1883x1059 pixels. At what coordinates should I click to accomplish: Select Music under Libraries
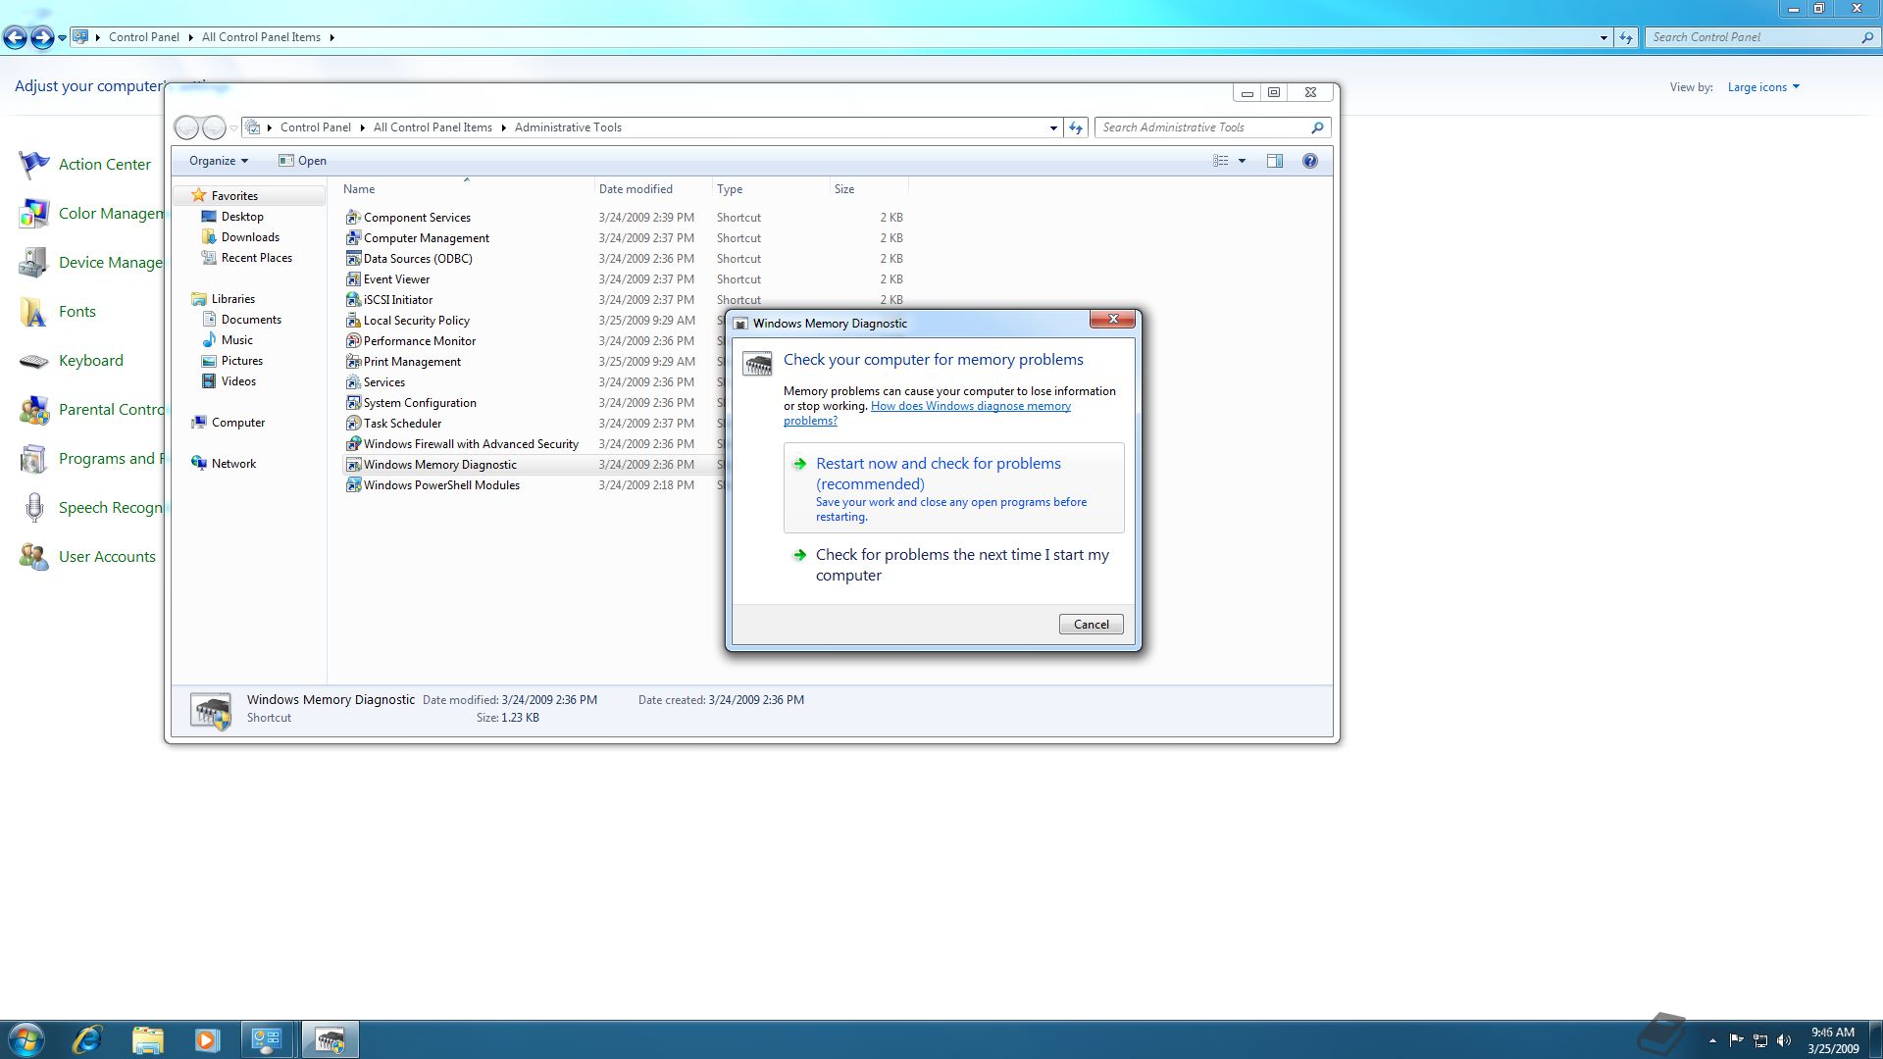(236, 340)
